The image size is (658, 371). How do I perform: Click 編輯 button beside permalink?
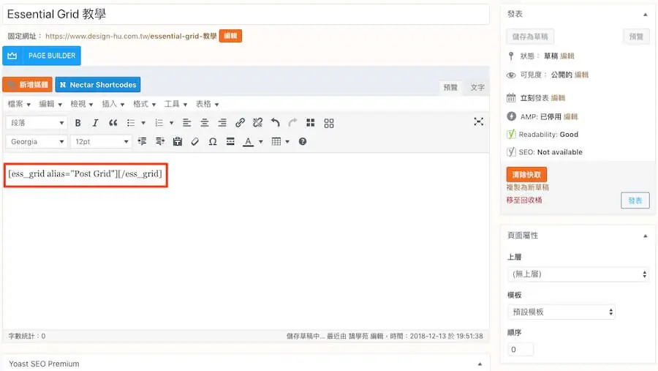point(230,36)
